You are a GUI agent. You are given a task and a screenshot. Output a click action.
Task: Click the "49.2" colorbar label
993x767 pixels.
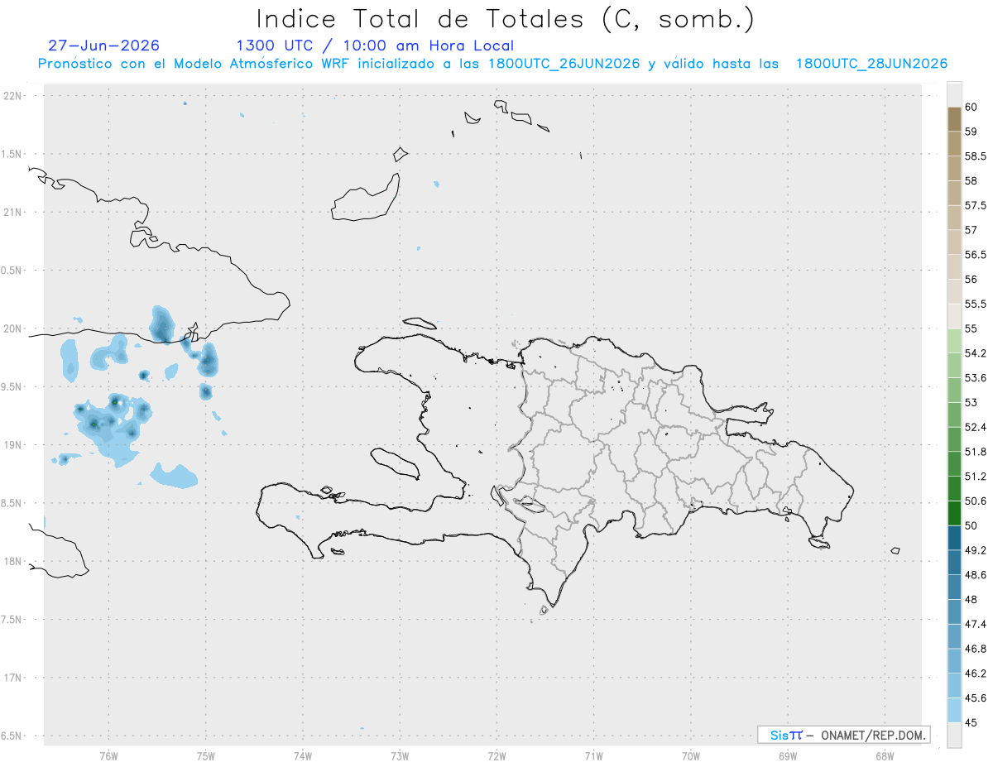(x=975, y=550)
